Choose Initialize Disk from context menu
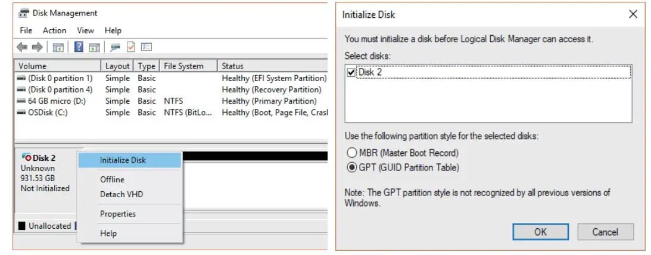 coord(123,160)
